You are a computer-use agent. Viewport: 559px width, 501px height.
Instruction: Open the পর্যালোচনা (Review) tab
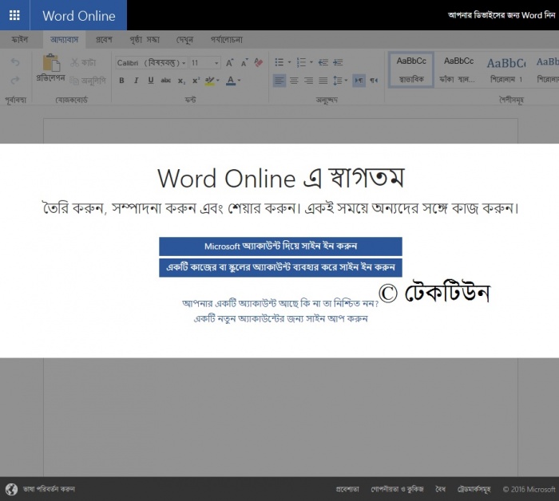(x=227, y=40)
